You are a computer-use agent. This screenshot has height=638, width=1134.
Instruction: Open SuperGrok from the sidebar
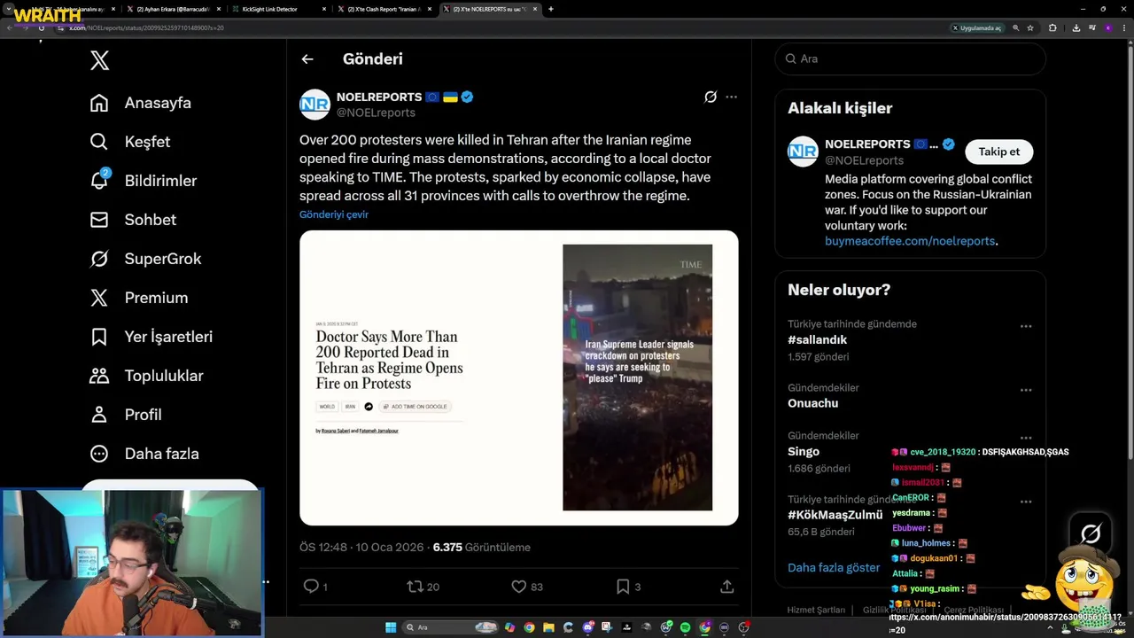click(145, 259)
